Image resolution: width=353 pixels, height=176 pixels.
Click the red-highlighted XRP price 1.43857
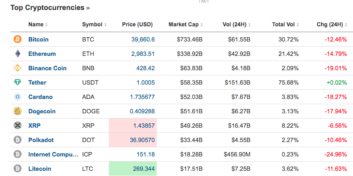point(144,126)
